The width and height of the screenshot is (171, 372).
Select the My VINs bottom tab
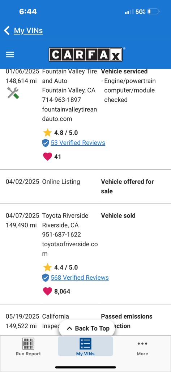tap(85, 347)
